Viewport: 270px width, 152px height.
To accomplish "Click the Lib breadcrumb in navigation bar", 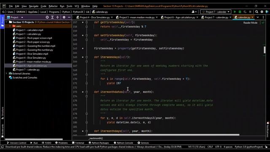I will tap(88, 12).
